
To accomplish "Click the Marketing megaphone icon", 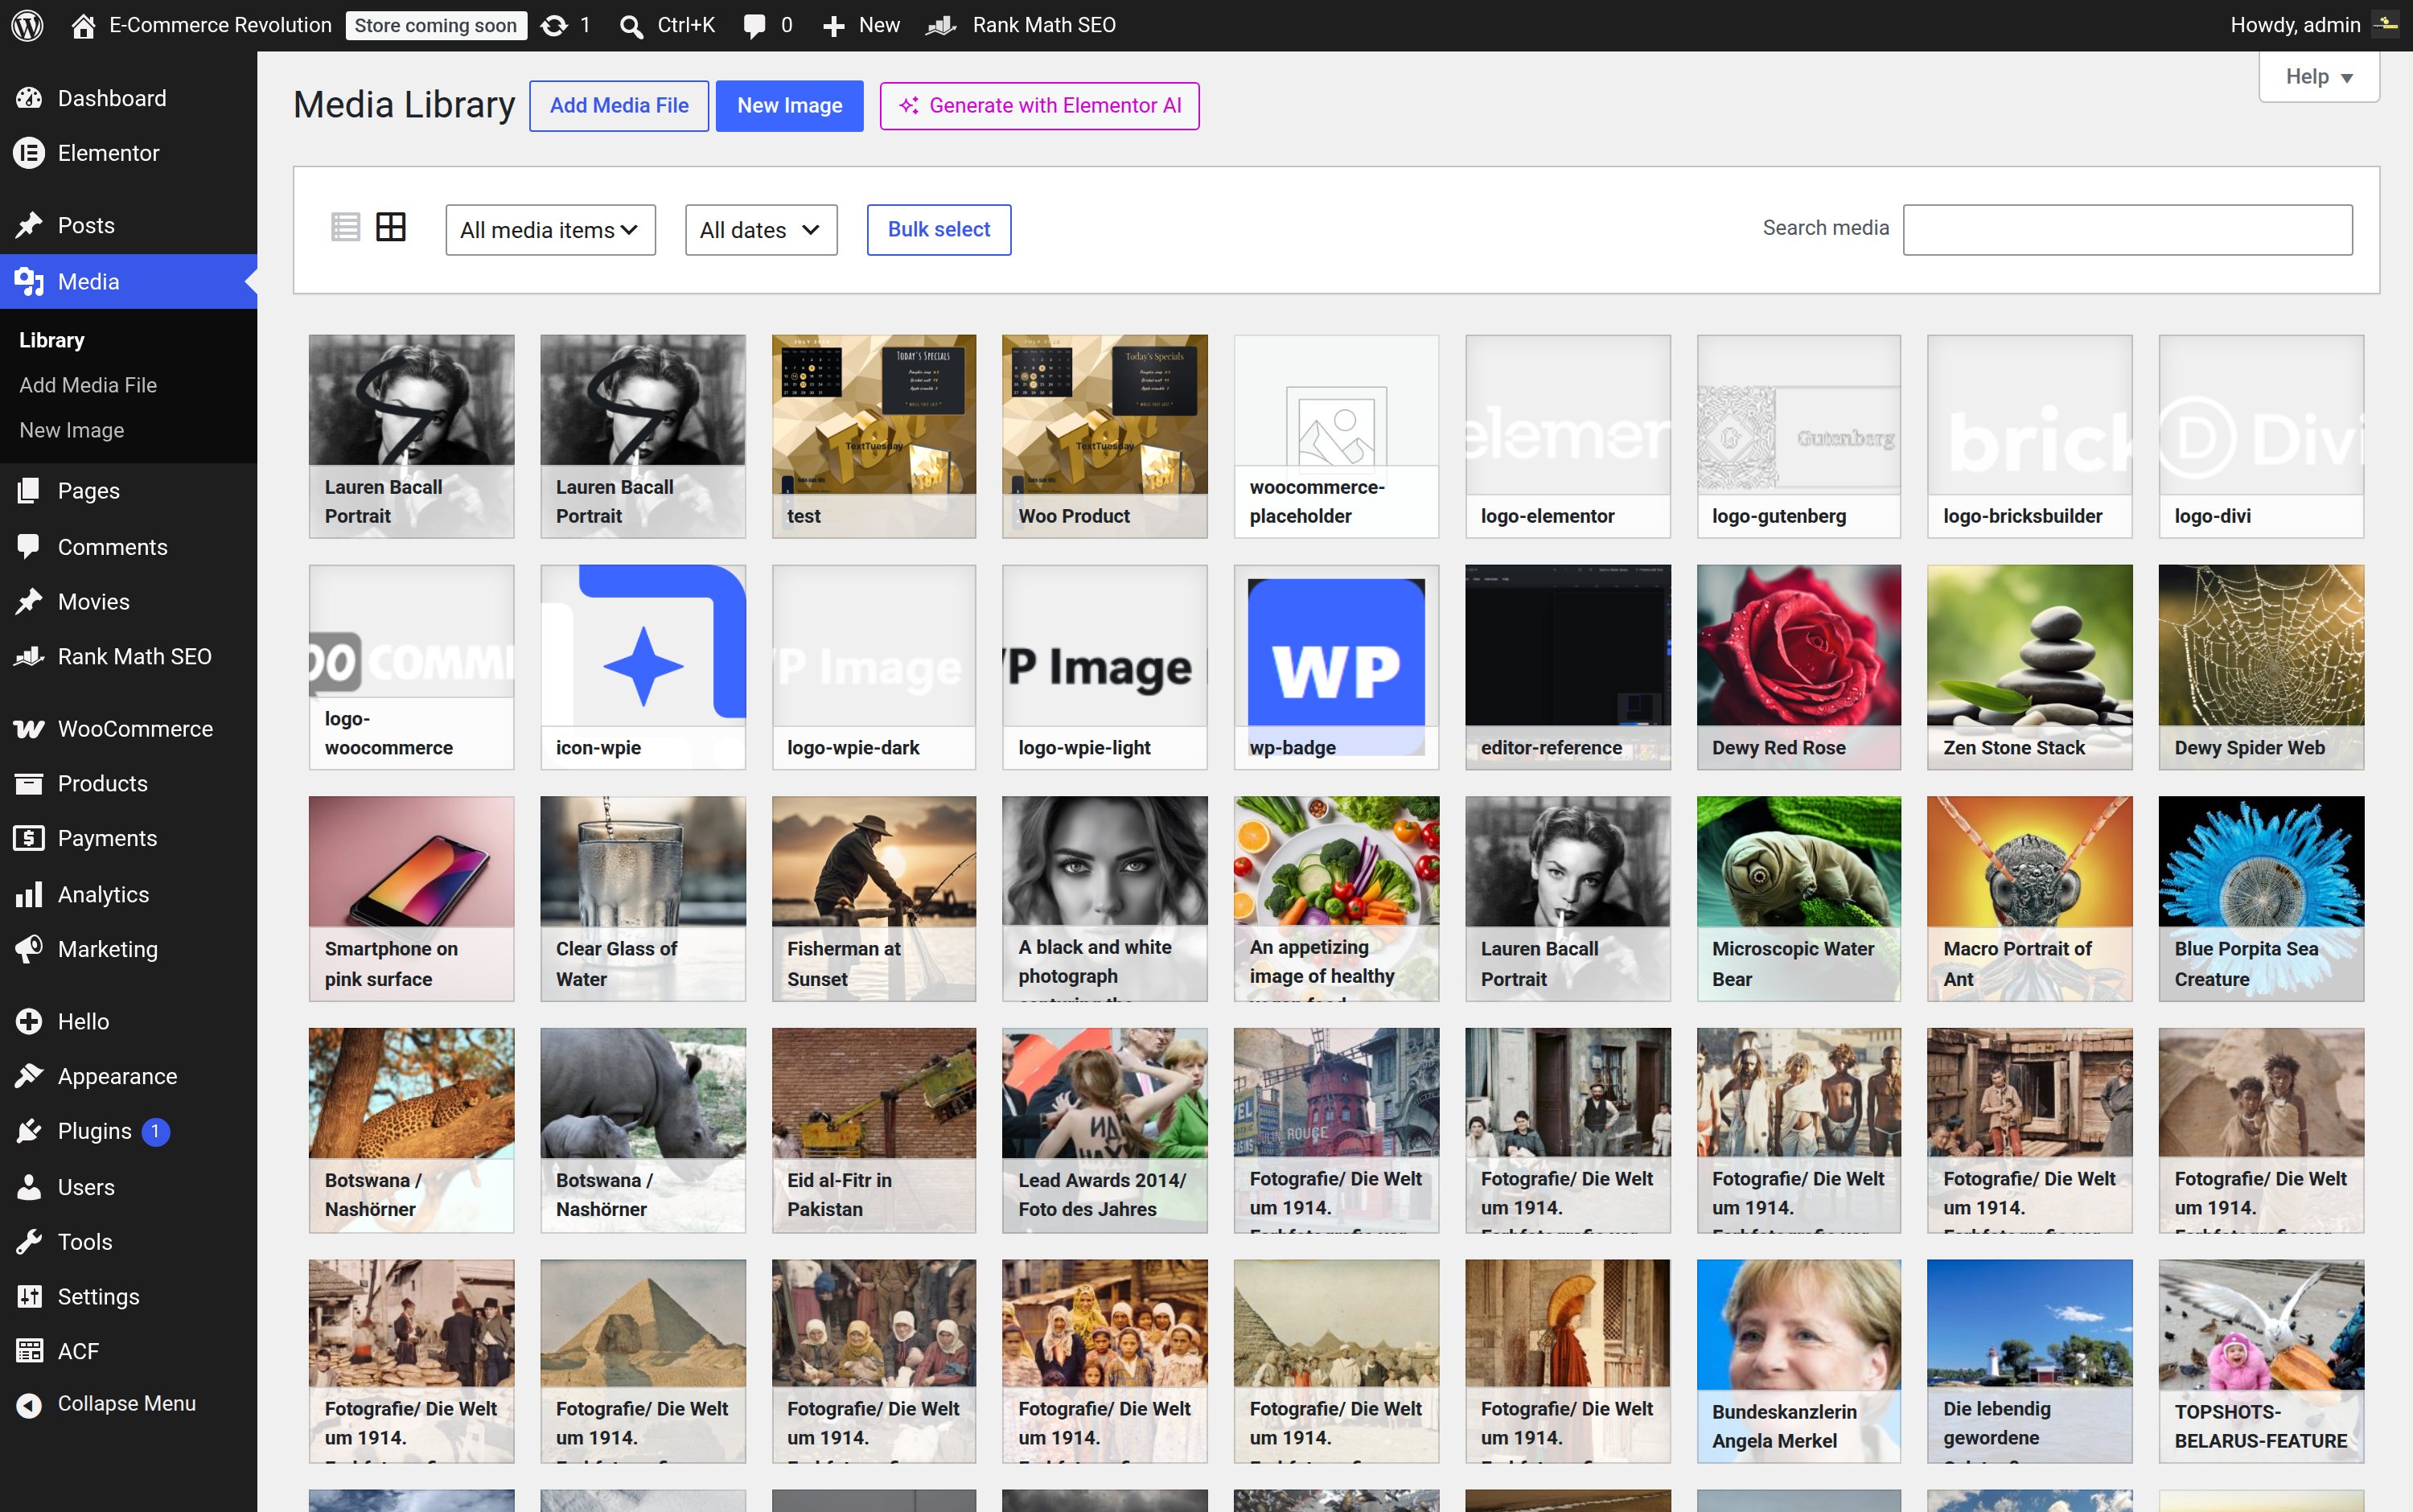I will 29,949.
